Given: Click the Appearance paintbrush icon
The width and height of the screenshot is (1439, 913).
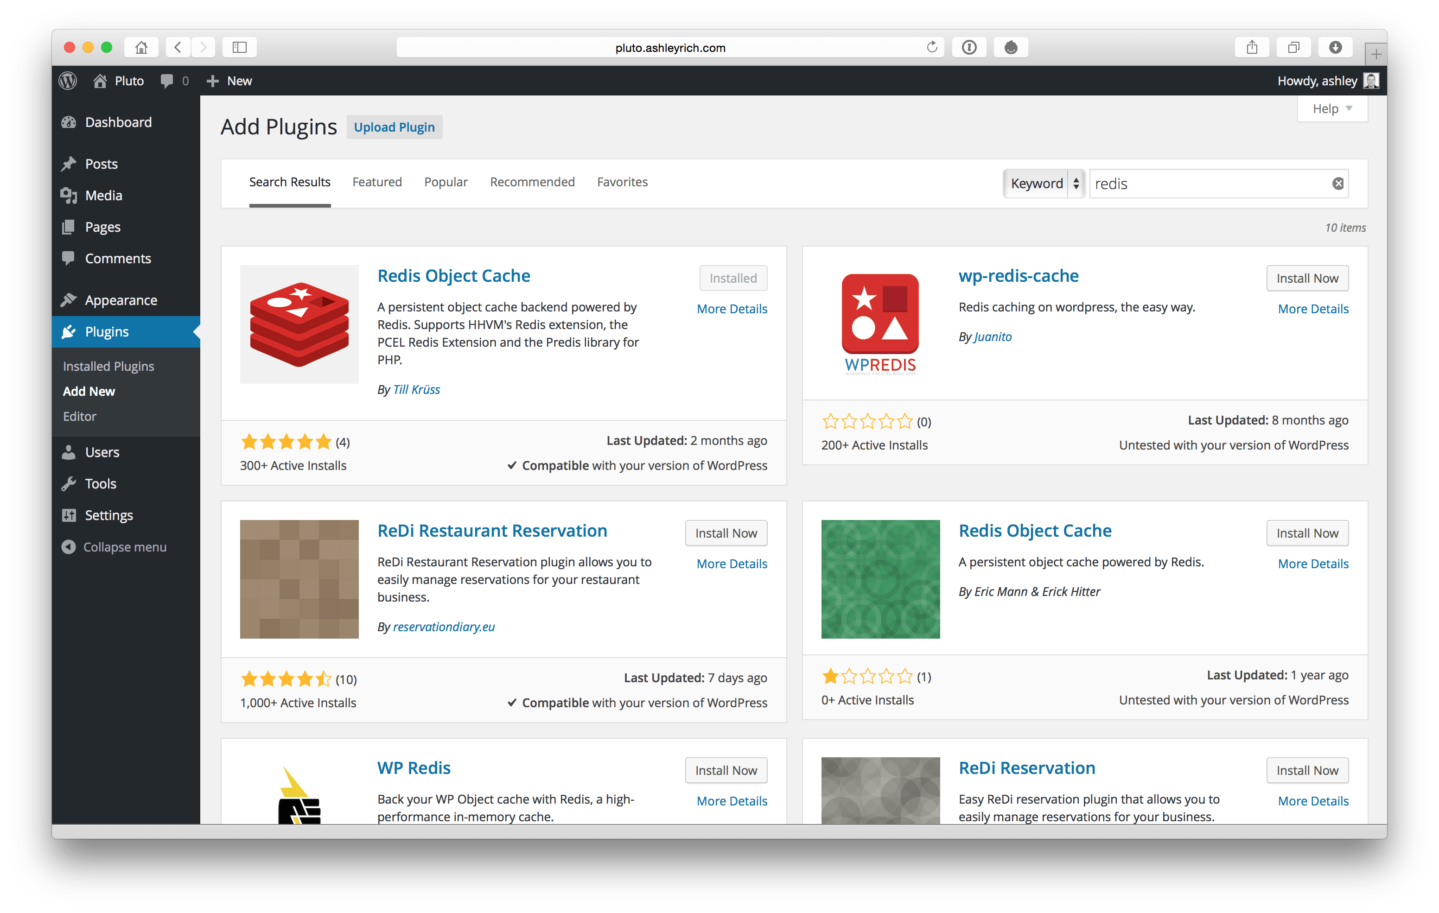Looking at the screenshot, I should click(x=70, y=300).
